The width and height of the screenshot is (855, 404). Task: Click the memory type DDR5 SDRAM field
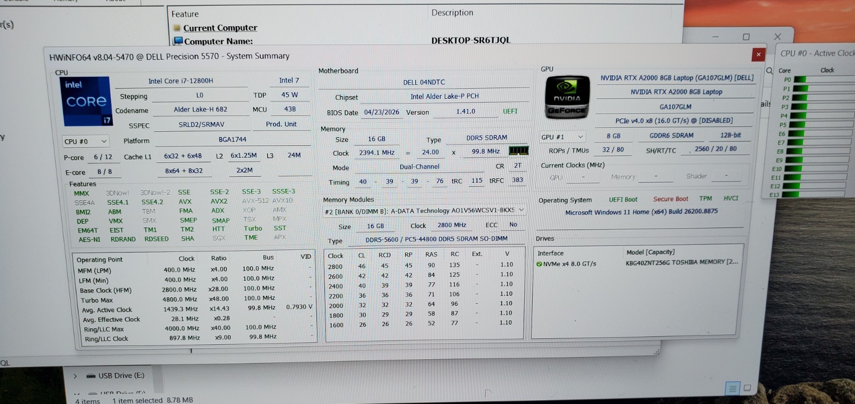(x=487, y=138)
